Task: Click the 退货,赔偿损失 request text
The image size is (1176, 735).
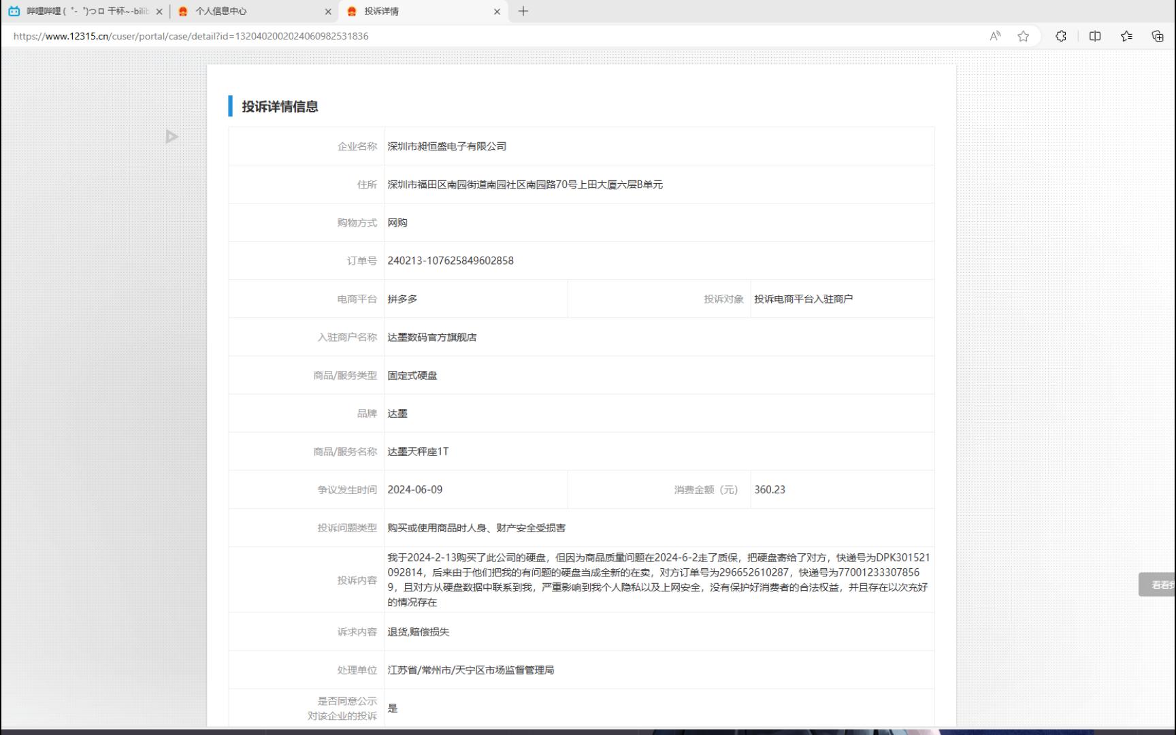Action: tap(419, 632)
